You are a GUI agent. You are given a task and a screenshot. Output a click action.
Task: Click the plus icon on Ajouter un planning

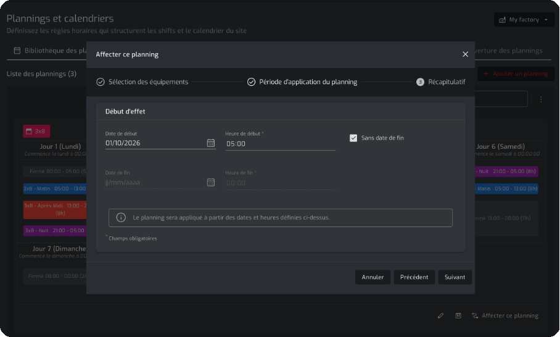(486, 73)
